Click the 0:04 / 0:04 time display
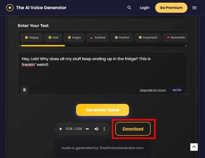Image resolution: width=205 pixels, height=158 pixels. [74, 129]
